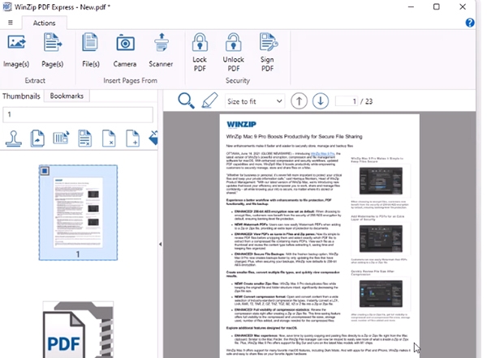Click the magnifier search icon
The height and width of the screenshot is (358, 487).
(x=186, y=100)
